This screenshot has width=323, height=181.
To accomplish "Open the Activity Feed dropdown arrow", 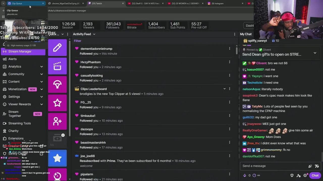I will (94, 34).
